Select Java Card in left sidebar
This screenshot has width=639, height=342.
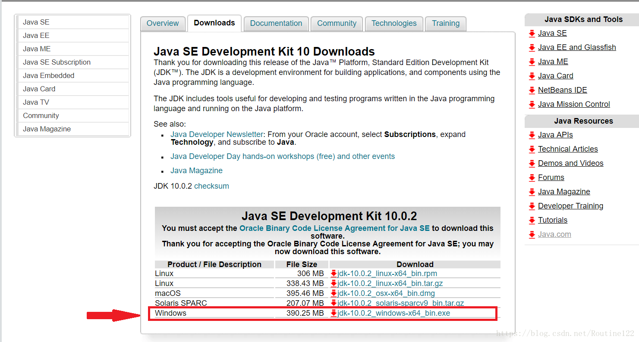[72, 89]
